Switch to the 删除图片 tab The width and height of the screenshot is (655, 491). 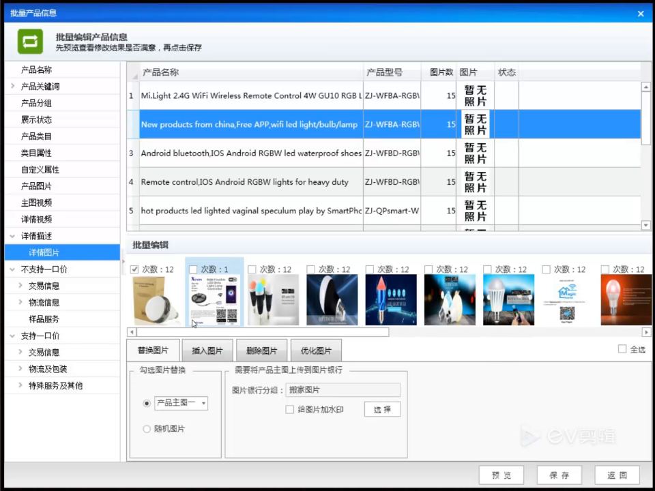[x=261, y=351]
